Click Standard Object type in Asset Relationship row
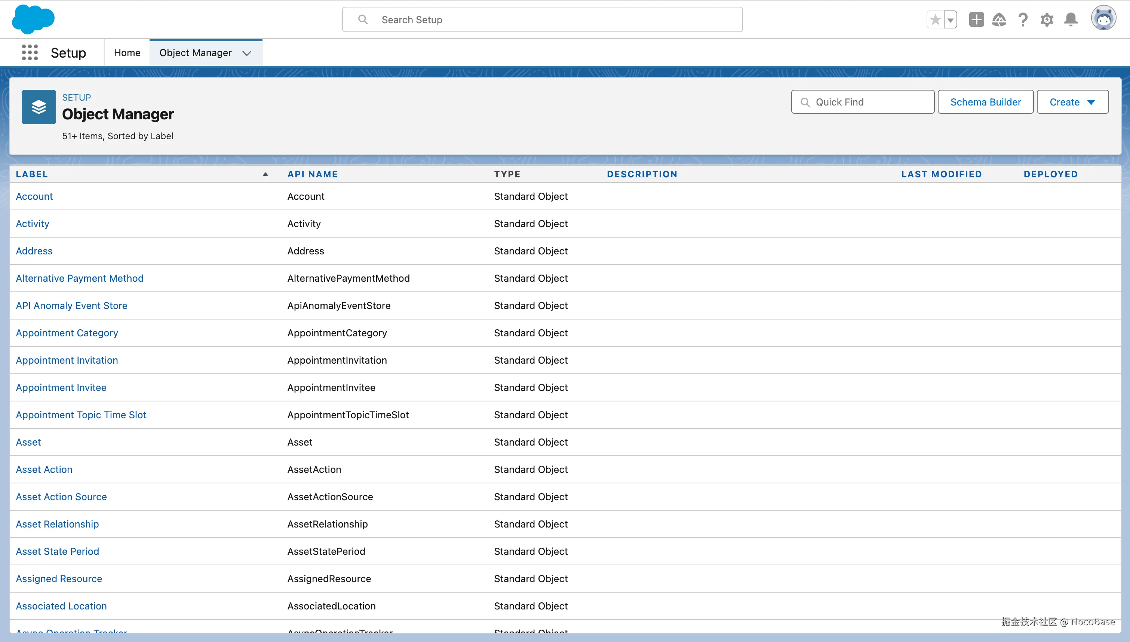1130x642 pixels. [x=531, y=524]
